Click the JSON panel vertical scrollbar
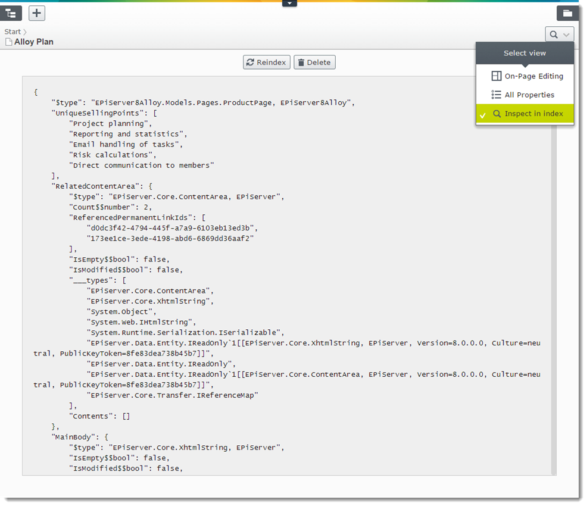 [x=553, y=298]
